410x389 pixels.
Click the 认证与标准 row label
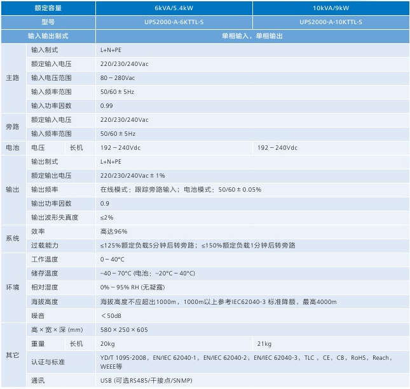point(48,362)
